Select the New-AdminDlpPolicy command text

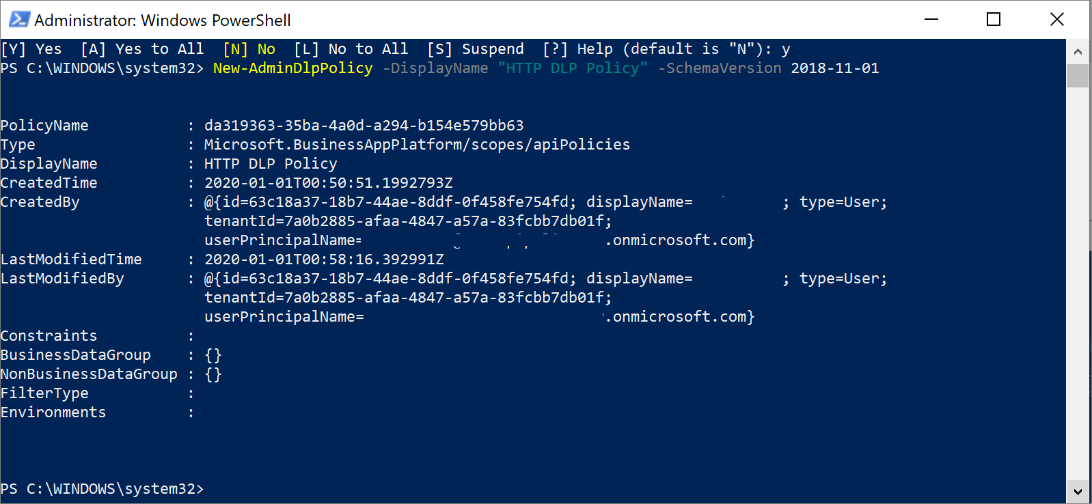tap(292, 68)
